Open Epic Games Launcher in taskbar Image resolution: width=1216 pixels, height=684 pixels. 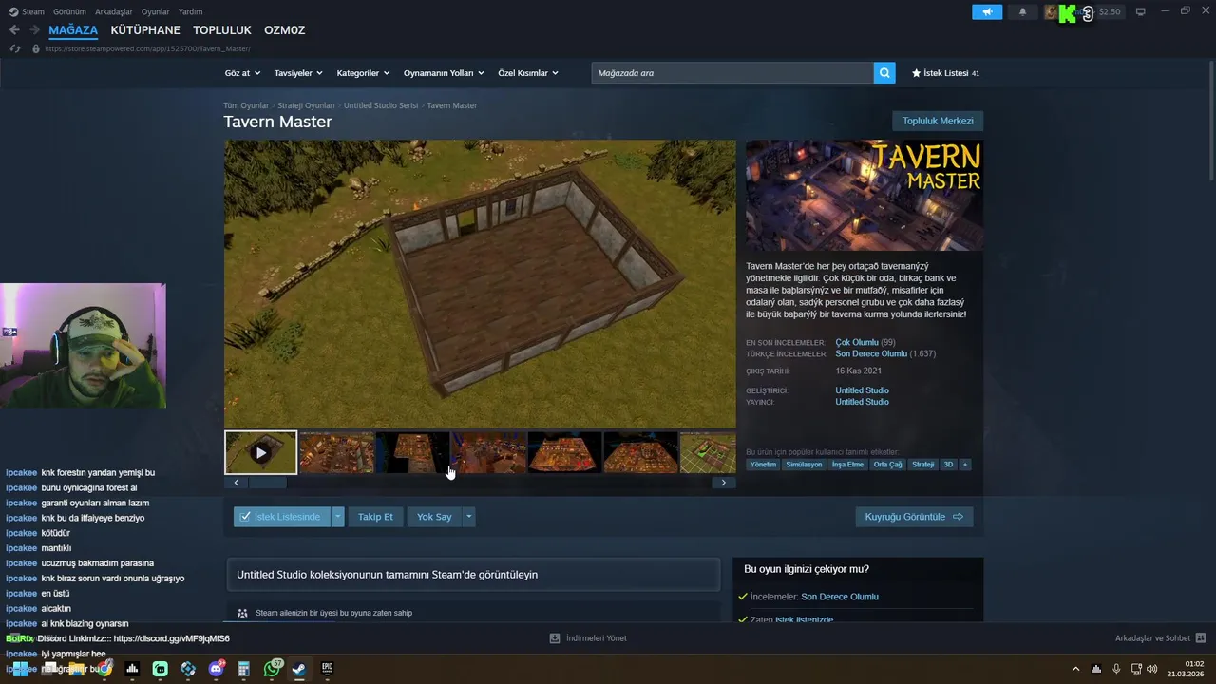[327, 669]
